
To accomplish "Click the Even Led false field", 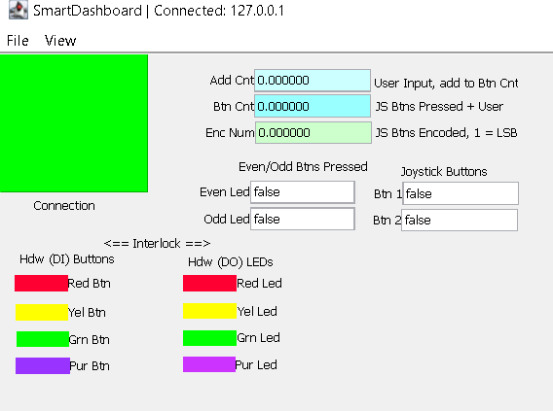I will (x=302, y=192).
